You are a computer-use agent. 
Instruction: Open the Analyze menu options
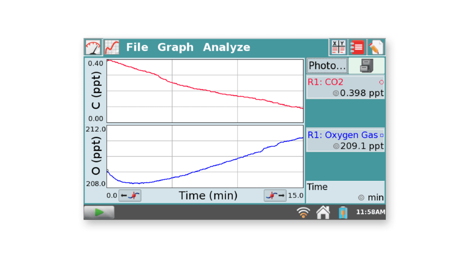pyautogui.click(x=226, y=47)
